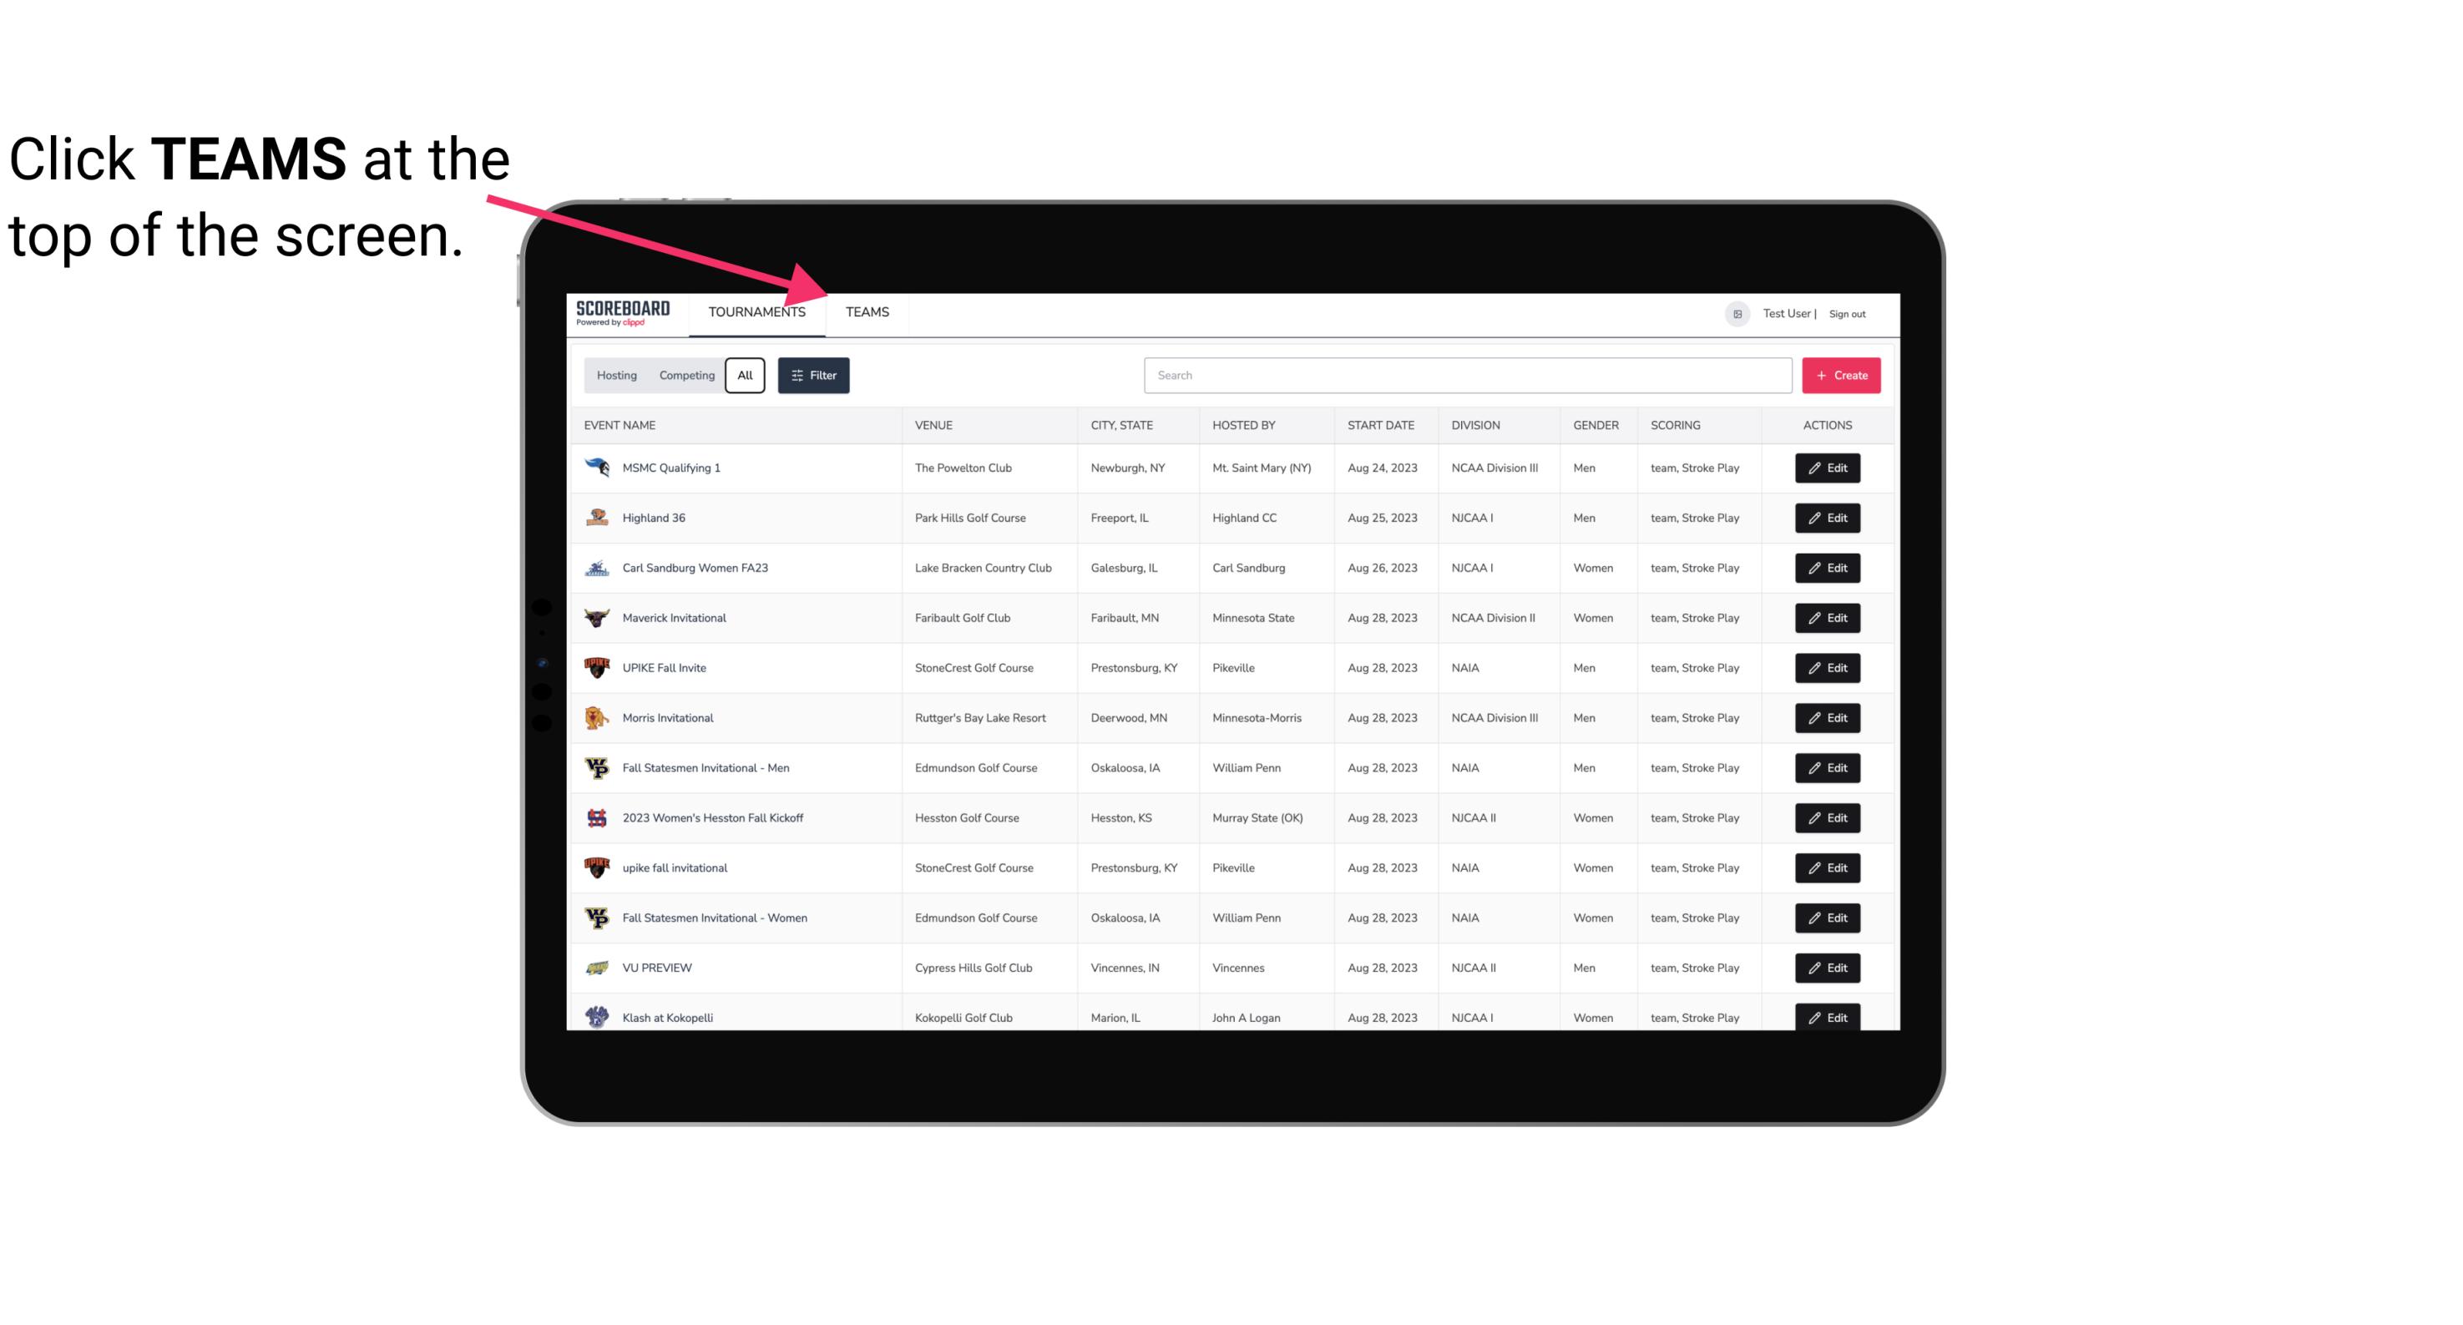Toggle the Competing filter tab
2463x1325 pixels.
685,376
